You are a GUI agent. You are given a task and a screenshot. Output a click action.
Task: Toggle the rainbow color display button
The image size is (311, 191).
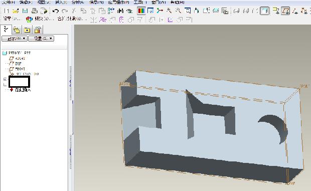141,11
